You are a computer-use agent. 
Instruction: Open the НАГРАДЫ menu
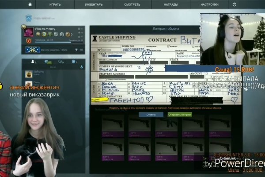170,4
